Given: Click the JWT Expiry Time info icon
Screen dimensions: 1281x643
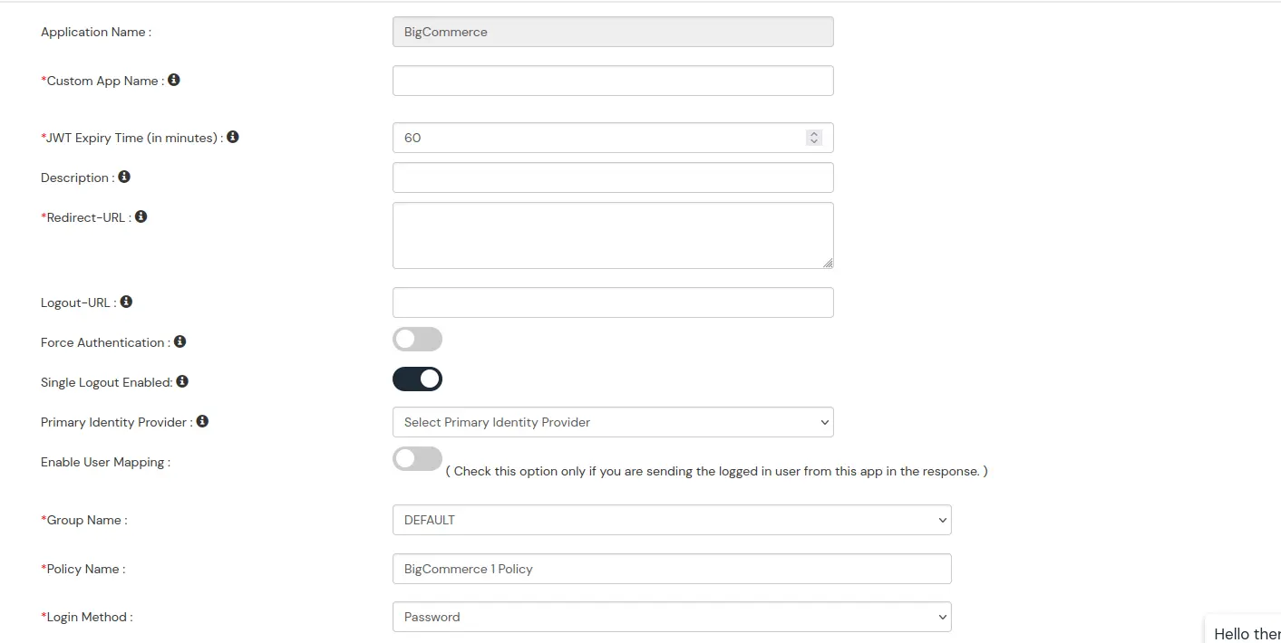Looking at the screenshot, I should click(x=232, y=136).
